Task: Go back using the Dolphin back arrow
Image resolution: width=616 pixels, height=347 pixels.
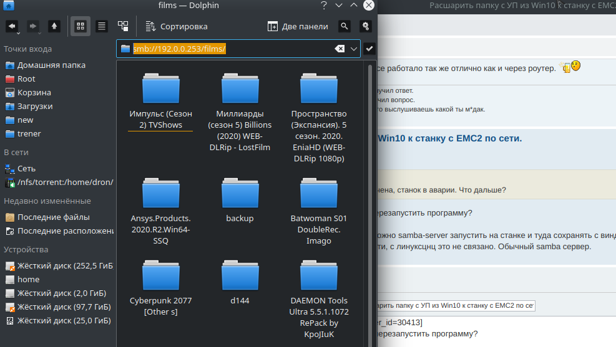Action: coord(12,26)
